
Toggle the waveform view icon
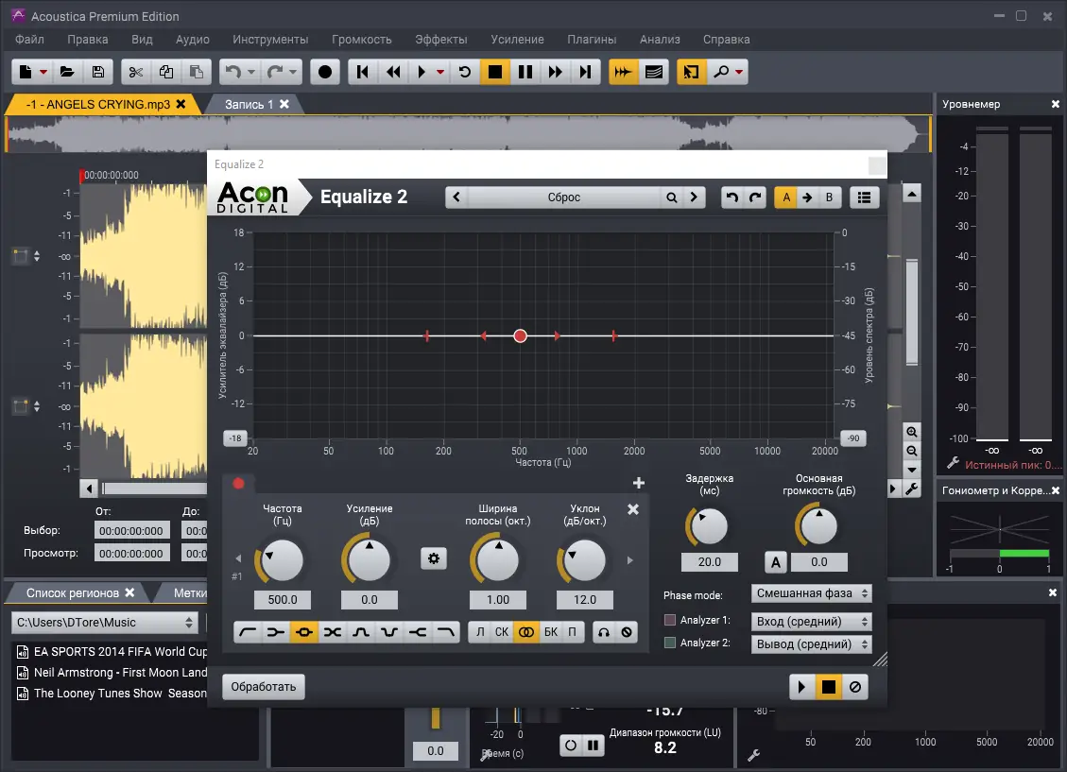click(623, 72)
